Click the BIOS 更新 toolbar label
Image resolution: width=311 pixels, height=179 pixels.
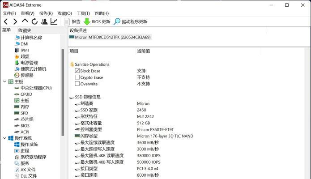tap(101, 21)
